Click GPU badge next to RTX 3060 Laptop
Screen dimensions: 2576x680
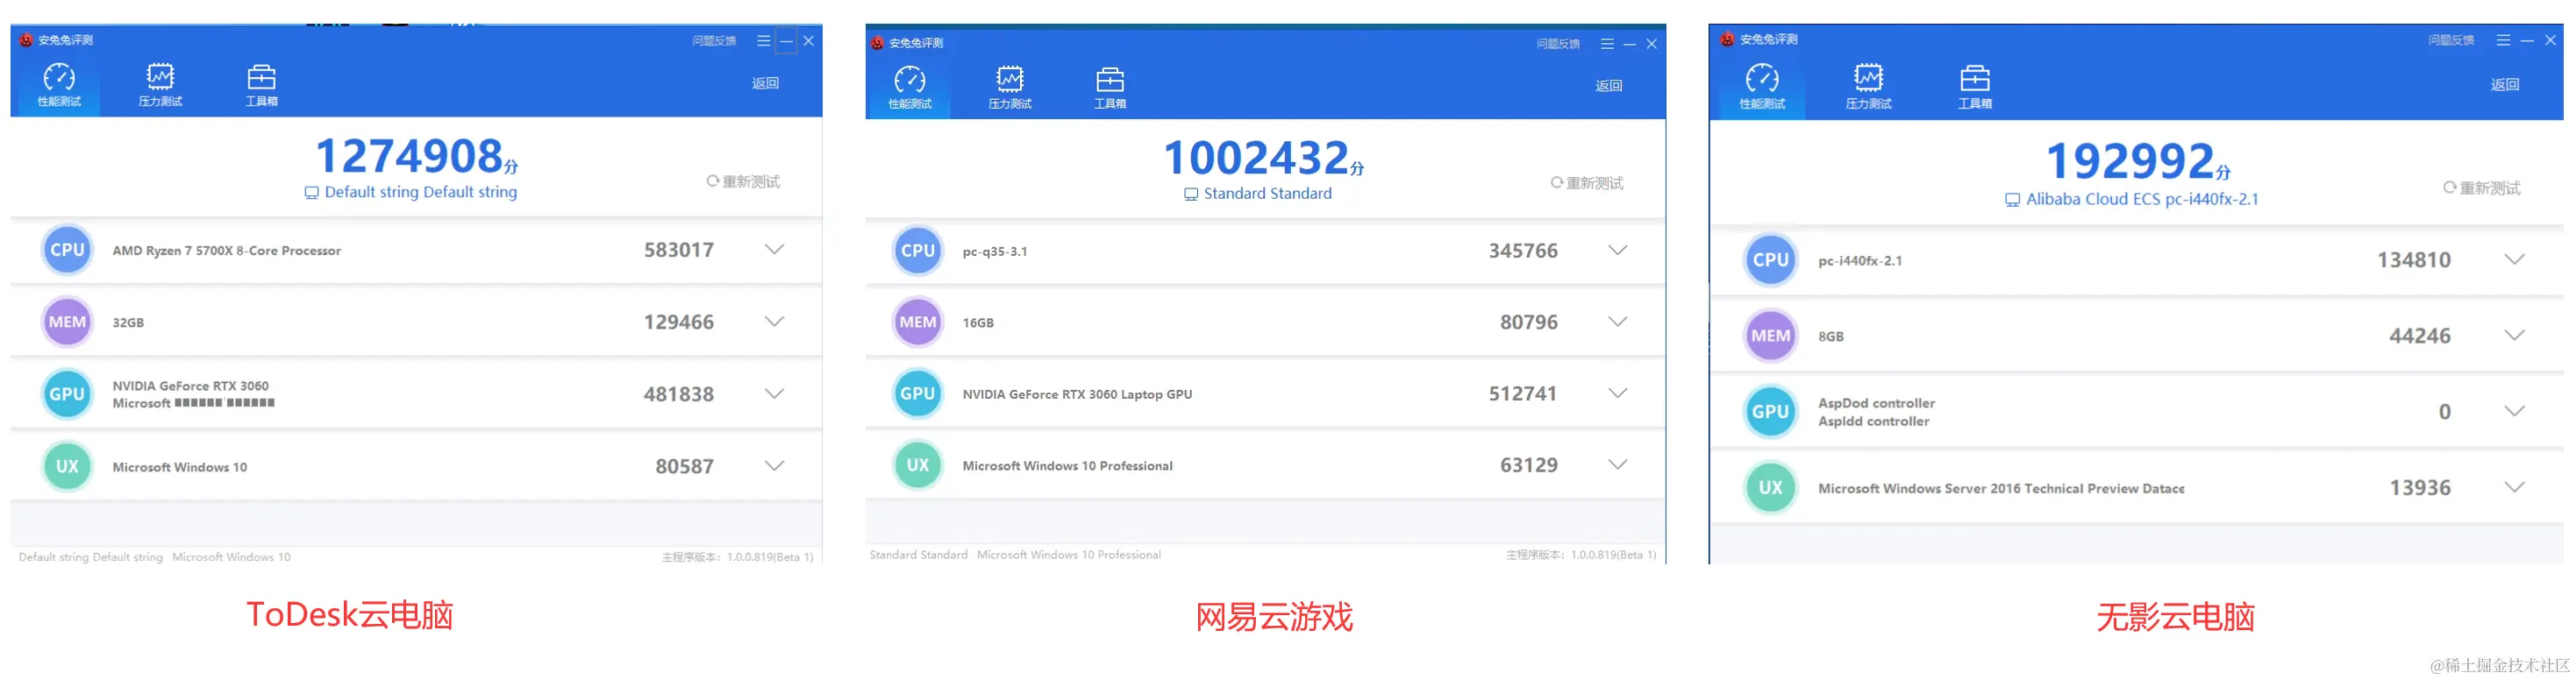coord(917,393)
